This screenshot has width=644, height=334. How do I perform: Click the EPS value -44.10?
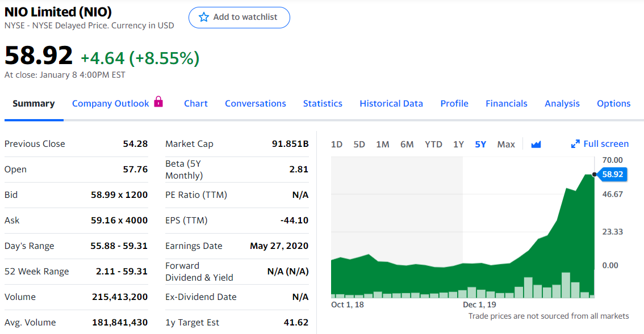295,221
